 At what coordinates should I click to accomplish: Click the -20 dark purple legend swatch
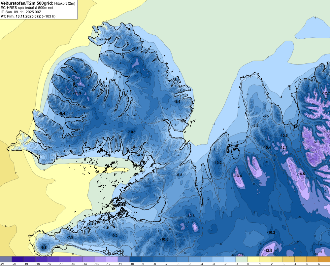tap(18, 259)
